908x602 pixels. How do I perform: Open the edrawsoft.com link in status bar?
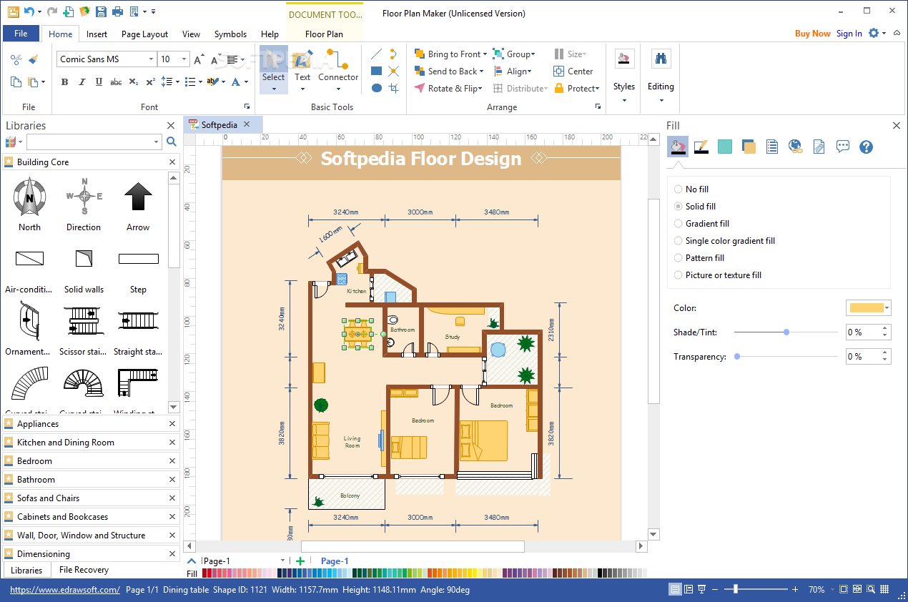pyautogui.click(x=65, y=590)
